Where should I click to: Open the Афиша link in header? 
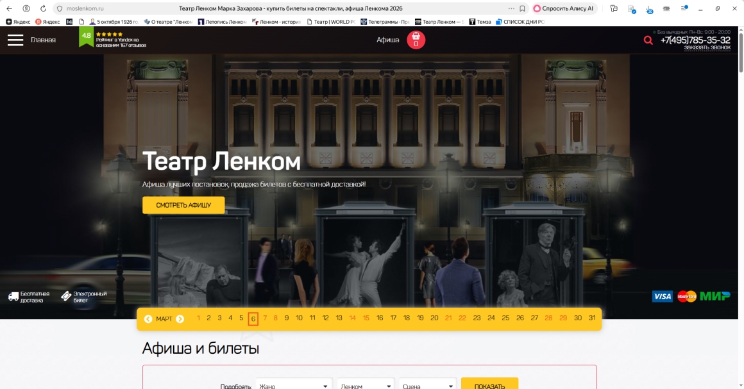pos(387,40)
